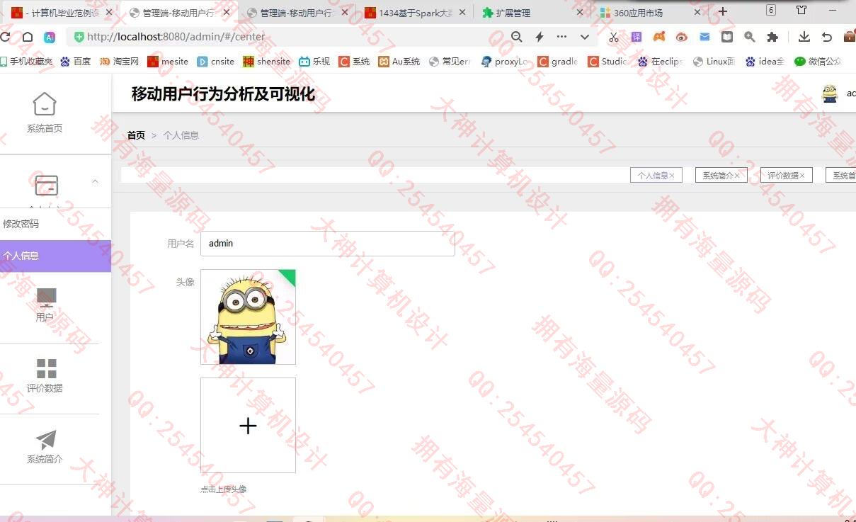
Task: Open 乐视 bookmark
Action: (314, 62)
